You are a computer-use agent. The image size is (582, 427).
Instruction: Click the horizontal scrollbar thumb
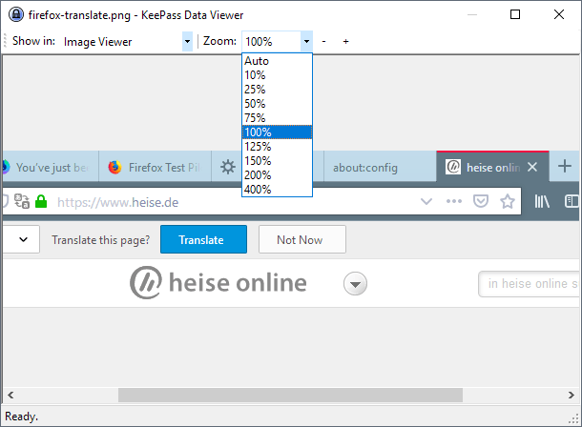point(290,395)
